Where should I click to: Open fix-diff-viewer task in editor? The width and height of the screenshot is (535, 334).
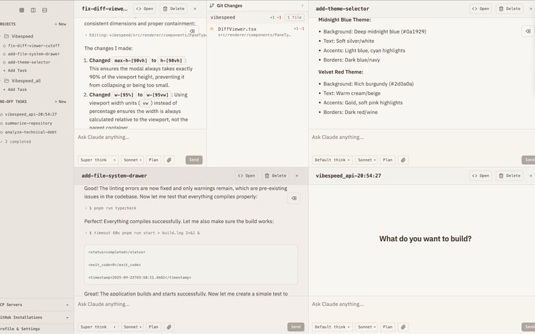(x=144, y=9)
